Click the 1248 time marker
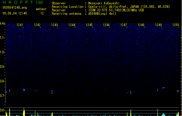The width and height of the screenshot is (182, 116). click(141, 25)
